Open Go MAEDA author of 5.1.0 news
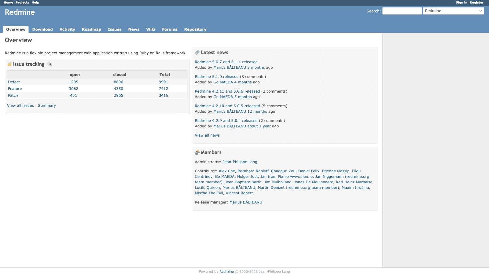Screen dimensions: 489x275 [223, 82]
